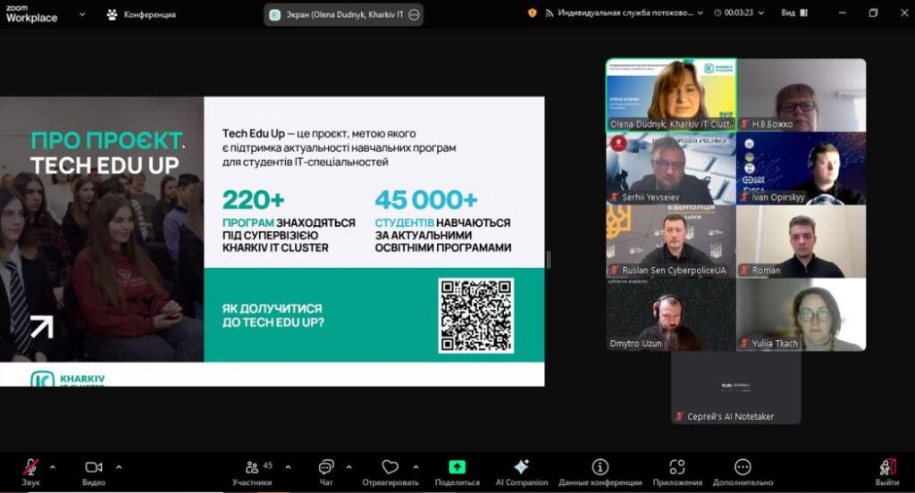
Task: Expand the arrow next to Чат
Action: click(349, 467)
